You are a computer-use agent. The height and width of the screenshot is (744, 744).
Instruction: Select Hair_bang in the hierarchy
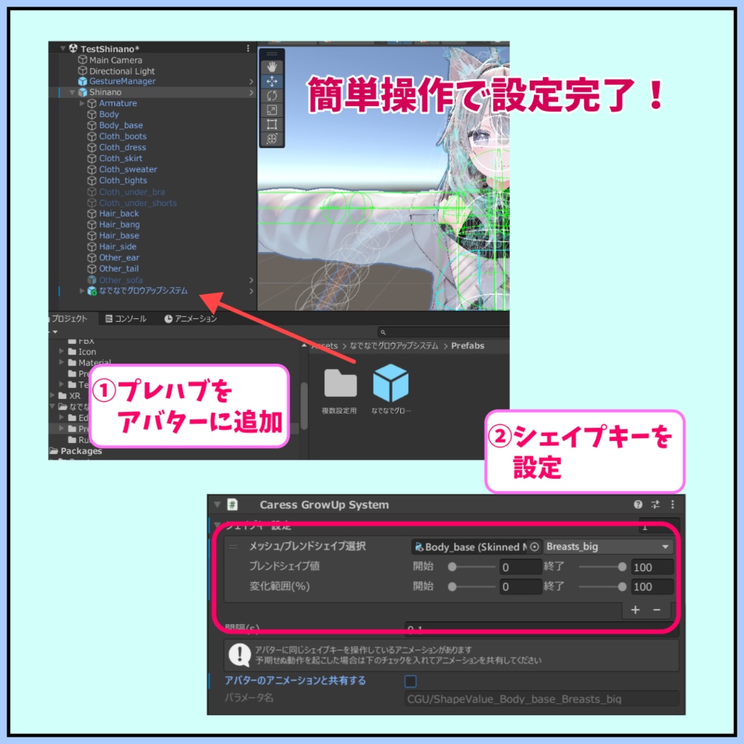pyautogui.click(x=119, y=225)
